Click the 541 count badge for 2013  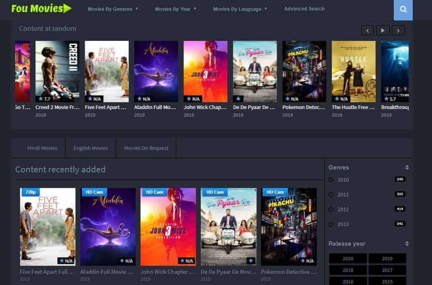pos(400,224)
